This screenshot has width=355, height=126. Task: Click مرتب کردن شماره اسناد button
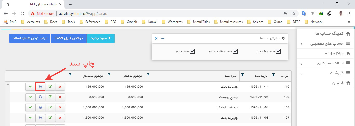click(x=30, y=38)
